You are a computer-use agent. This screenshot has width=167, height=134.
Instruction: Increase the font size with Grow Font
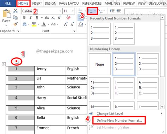(x=66, y=24)
